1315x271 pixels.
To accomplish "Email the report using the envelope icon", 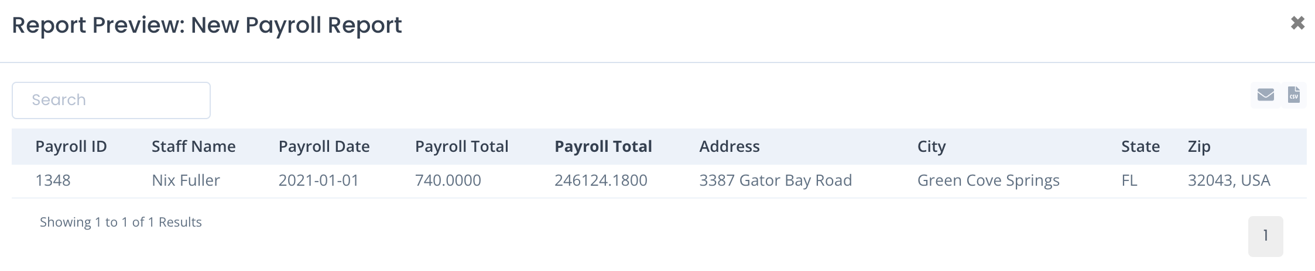I will click(1265, 95).
